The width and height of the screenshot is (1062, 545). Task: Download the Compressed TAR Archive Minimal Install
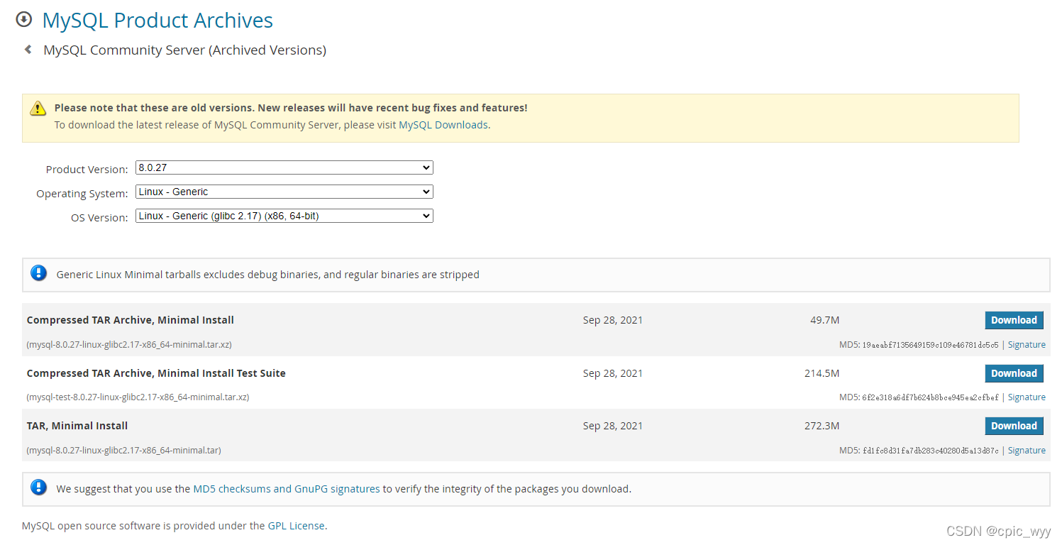click(x=1014, y=320)
